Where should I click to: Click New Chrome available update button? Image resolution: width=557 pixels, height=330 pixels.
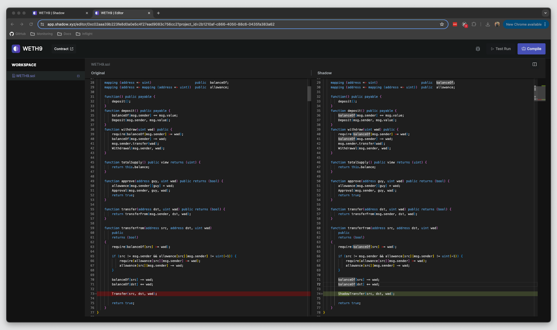(524, 24)
